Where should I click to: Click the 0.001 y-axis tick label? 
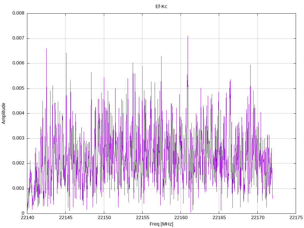(x=18, y=188)
